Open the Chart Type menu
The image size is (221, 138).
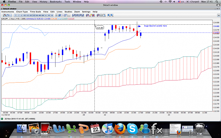pyautogui.click(x=22, y=12)
